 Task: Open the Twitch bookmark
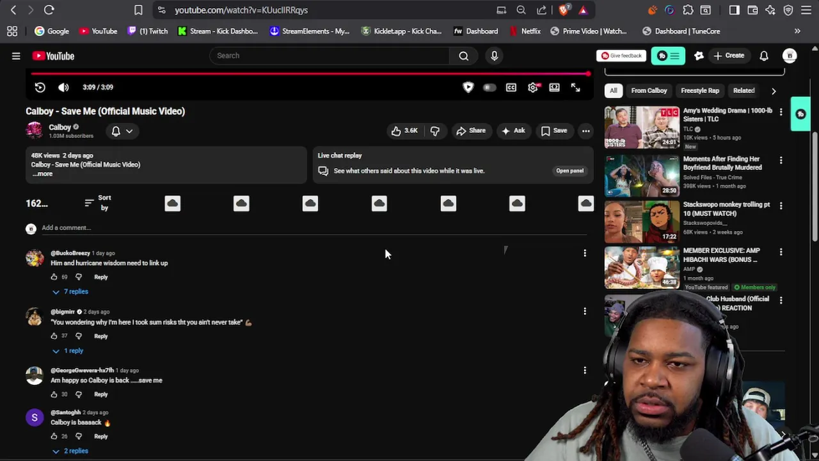[x=147, y=31]
